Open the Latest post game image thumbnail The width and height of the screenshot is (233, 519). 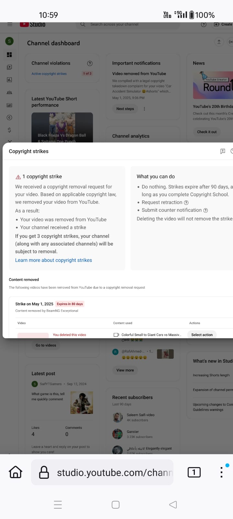pos(82,403)
